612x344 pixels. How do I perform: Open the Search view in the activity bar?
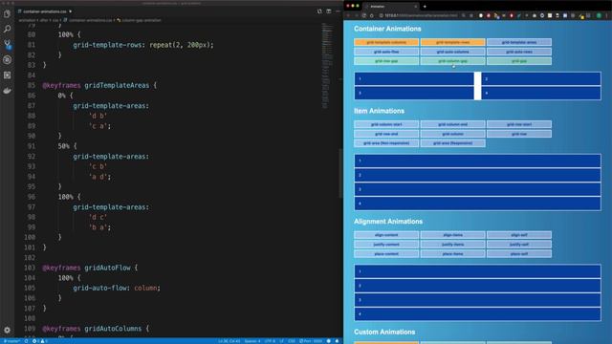[7, 29]
